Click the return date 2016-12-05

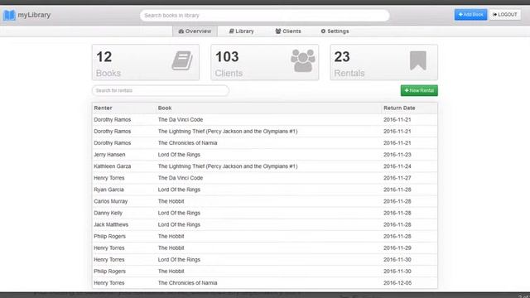[397, 283]
